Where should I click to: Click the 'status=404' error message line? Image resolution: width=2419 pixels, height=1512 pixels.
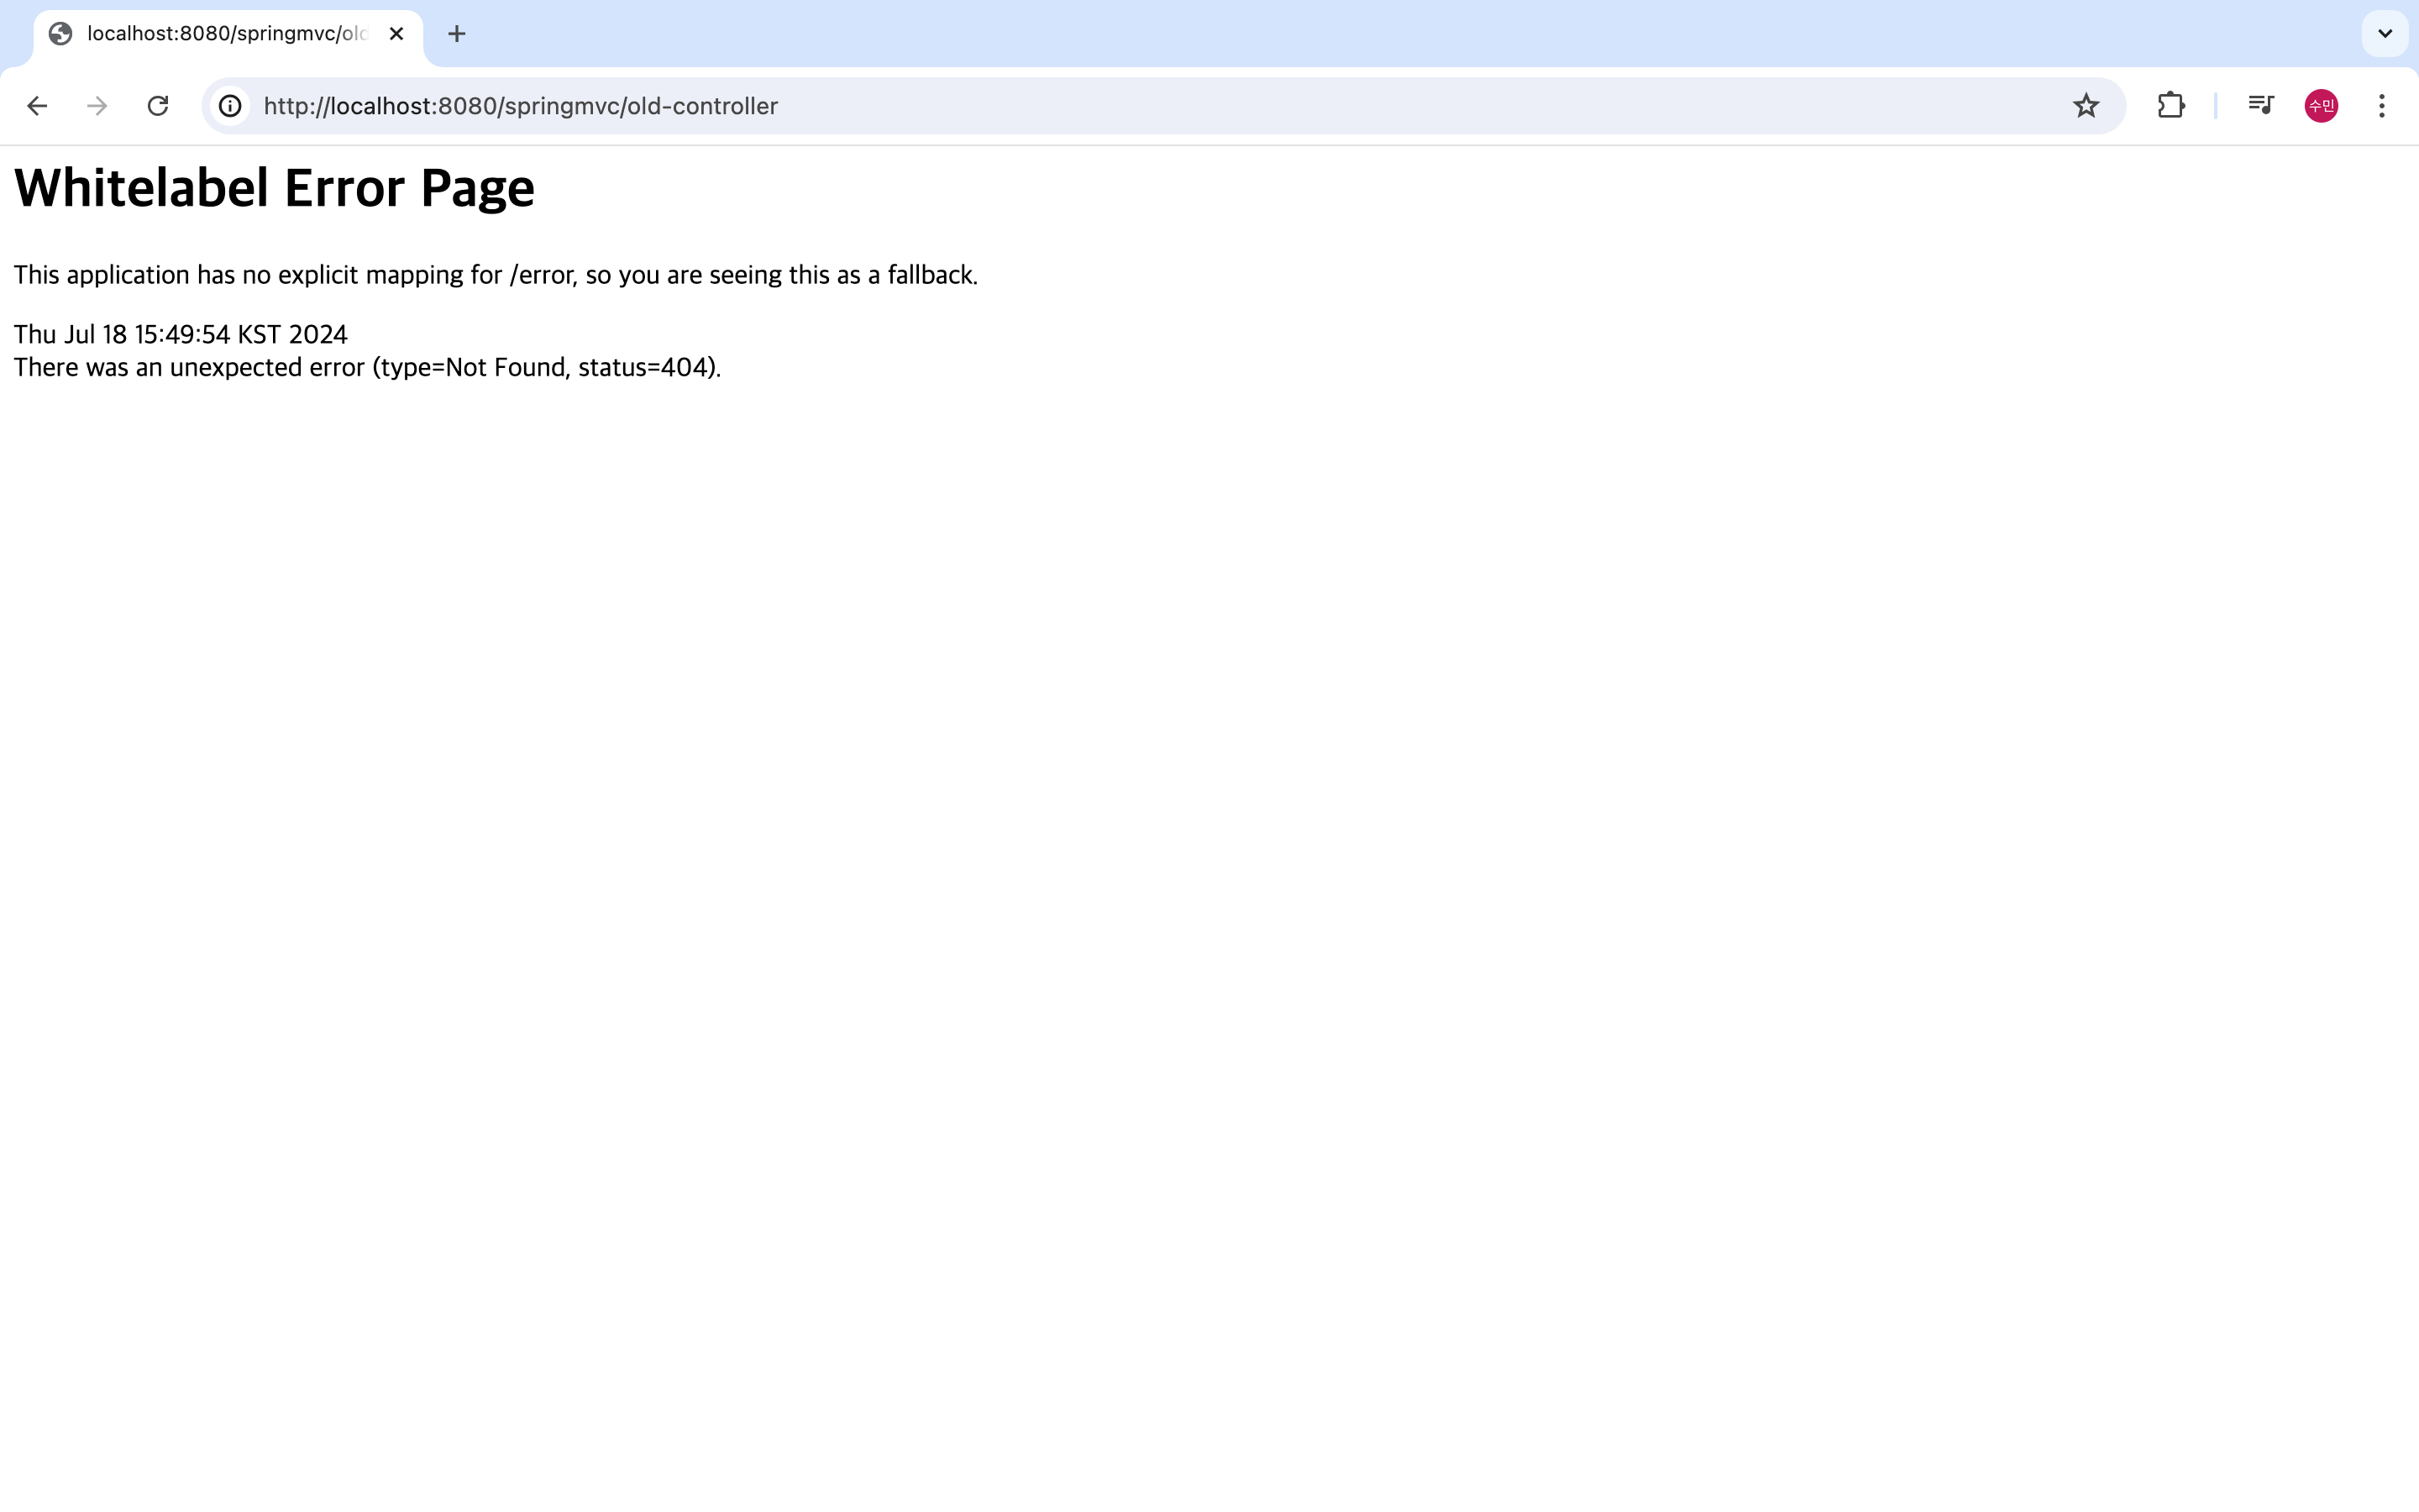tap(367, 368)
